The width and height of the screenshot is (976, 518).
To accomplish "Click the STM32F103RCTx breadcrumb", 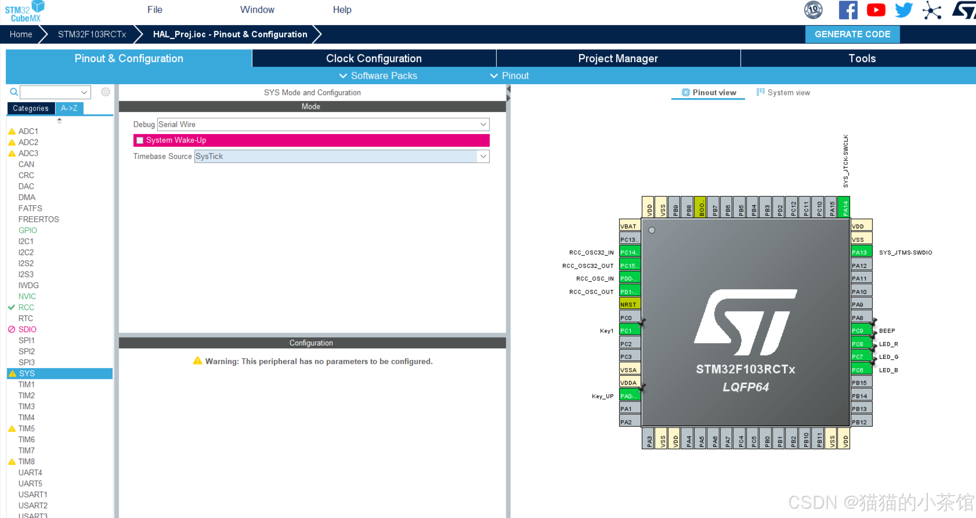I will pos(92,34).
